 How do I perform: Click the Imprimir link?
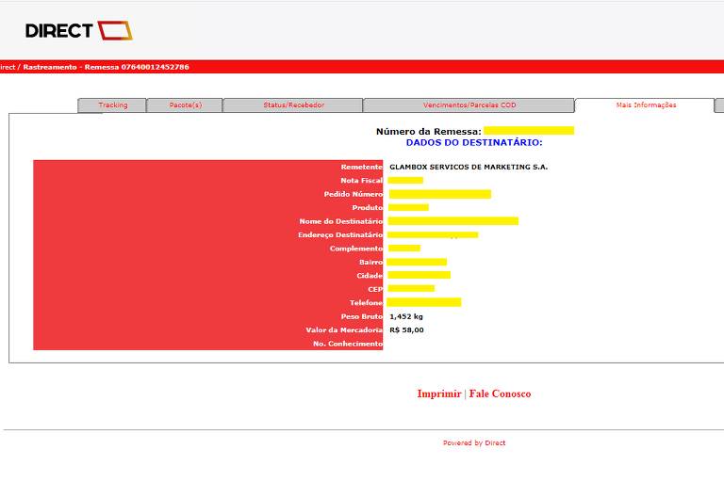439,394
